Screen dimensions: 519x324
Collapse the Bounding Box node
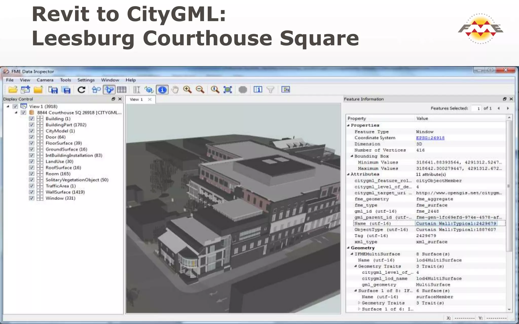(x=352, y=156)
